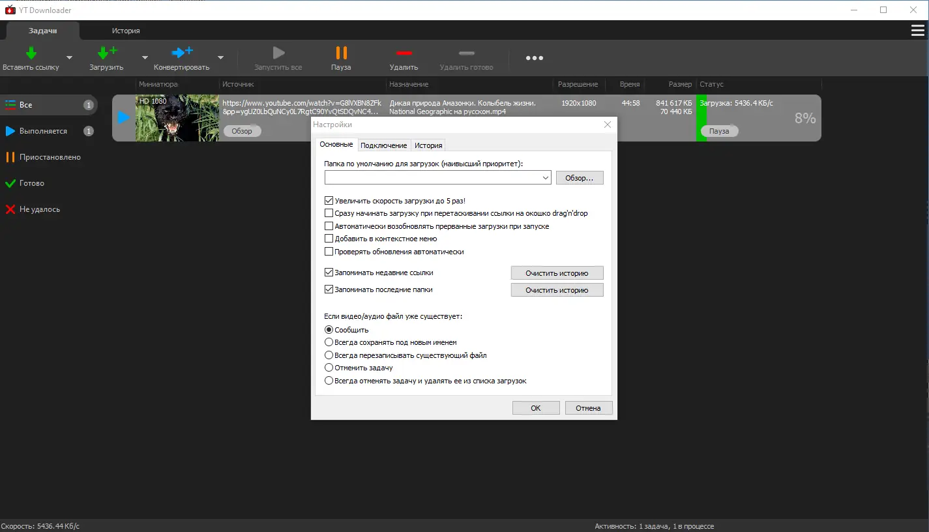Confirm settings with the OK button
The image size is (929, 532).
(536, 408)
